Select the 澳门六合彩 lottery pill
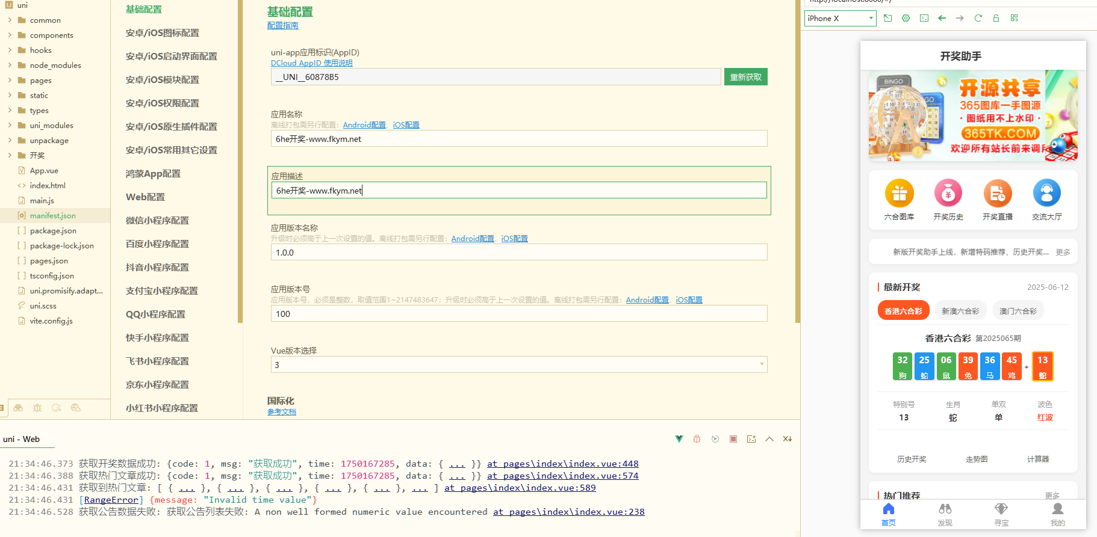1097x537 pixels. pos(1018,311)
